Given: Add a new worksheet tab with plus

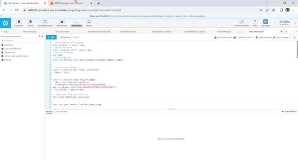Looking at the screenshot, I should click(x=281, y=32).
